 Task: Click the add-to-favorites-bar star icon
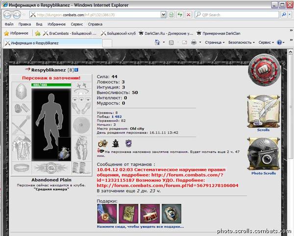(38, 33)
